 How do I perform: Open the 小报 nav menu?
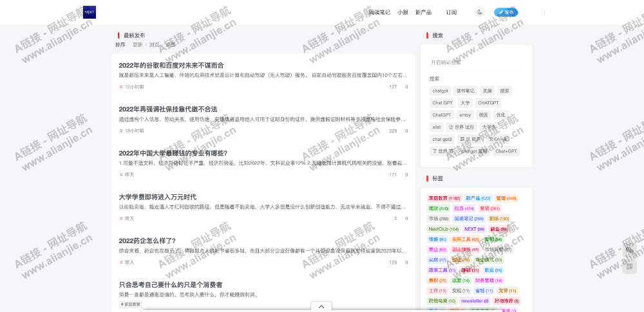pyautogui.click(x=403, y=12)
